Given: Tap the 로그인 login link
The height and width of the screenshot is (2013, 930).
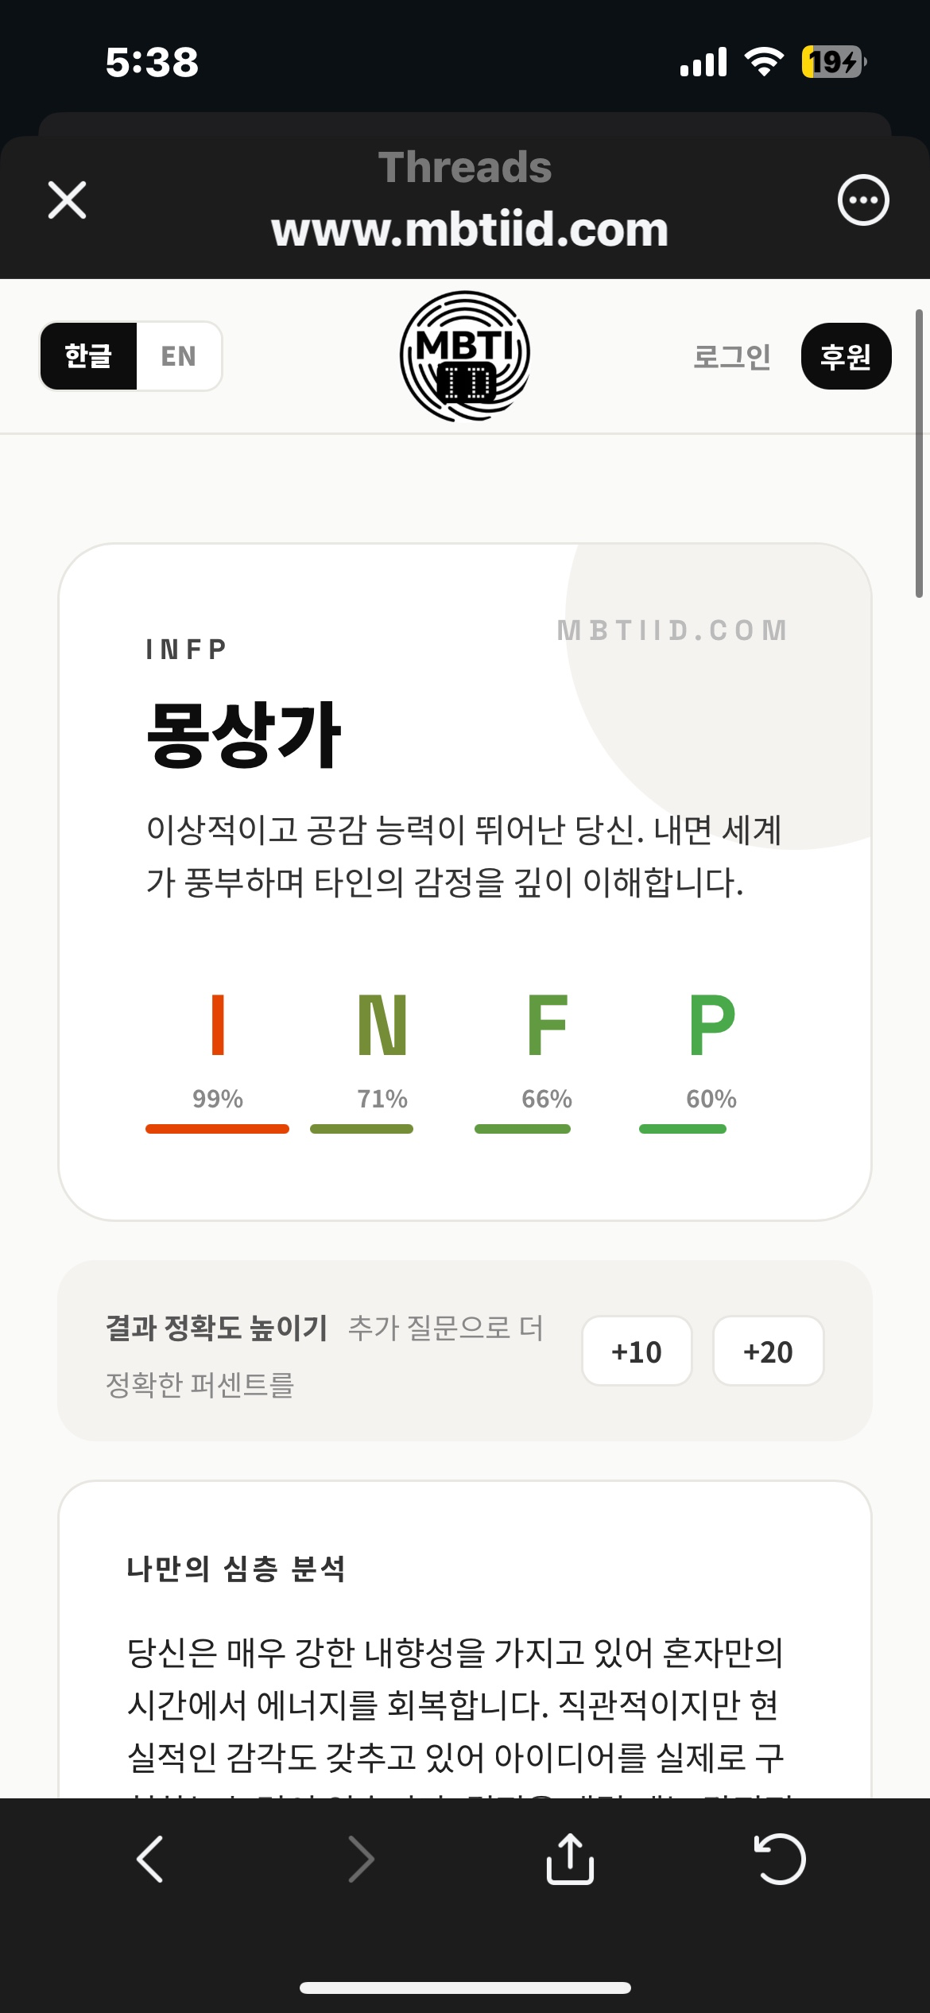Looking at the screenshot, I should click(x=732, y=356).
